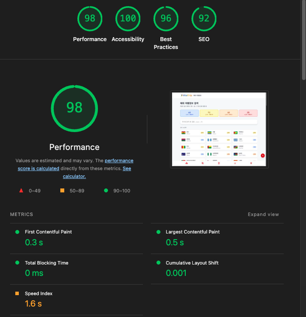Viewport: 306px width, 317px height.
Task: Jump to Performance score gauge at top
Action: [x=90, y=19]
